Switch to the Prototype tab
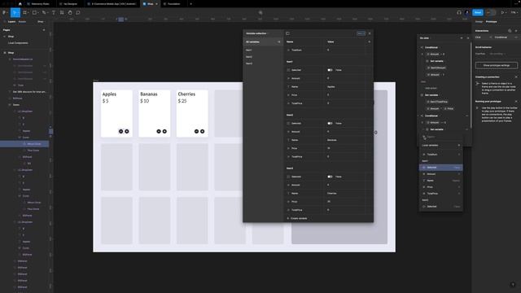This screenshot has width=521, height=293. pos(491,22)
